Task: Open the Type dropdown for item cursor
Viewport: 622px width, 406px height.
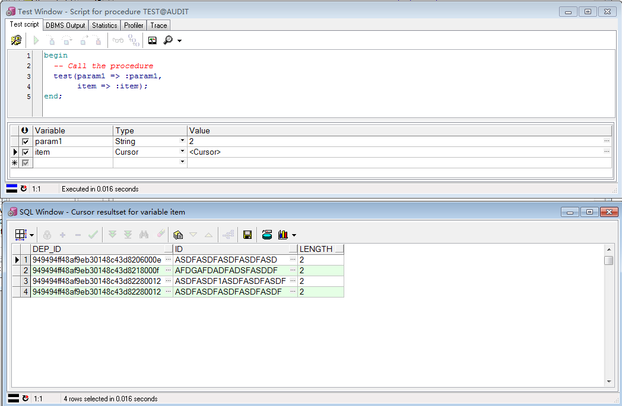Action: pyautogui.click(x=182, y=152)
